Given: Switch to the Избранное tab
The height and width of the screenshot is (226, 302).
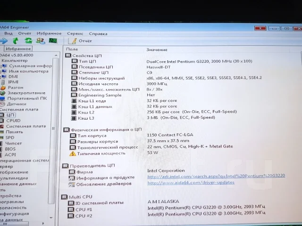Looking at the screenshot, I should [18, 49].
